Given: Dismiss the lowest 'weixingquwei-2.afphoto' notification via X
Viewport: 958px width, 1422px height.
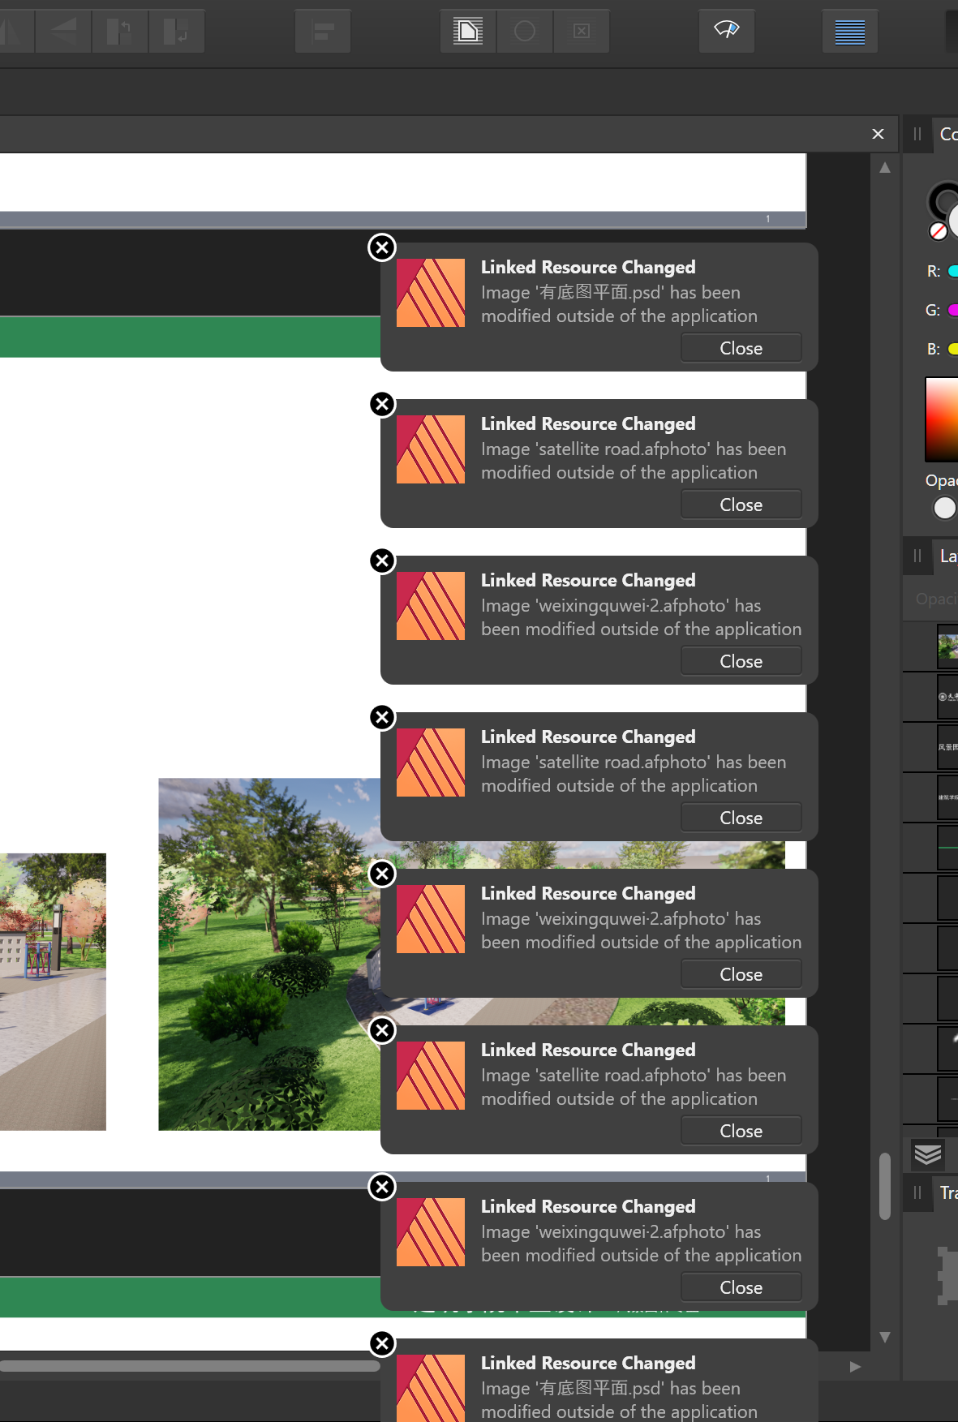Looking at the screenshot, I should [382, 1187].
